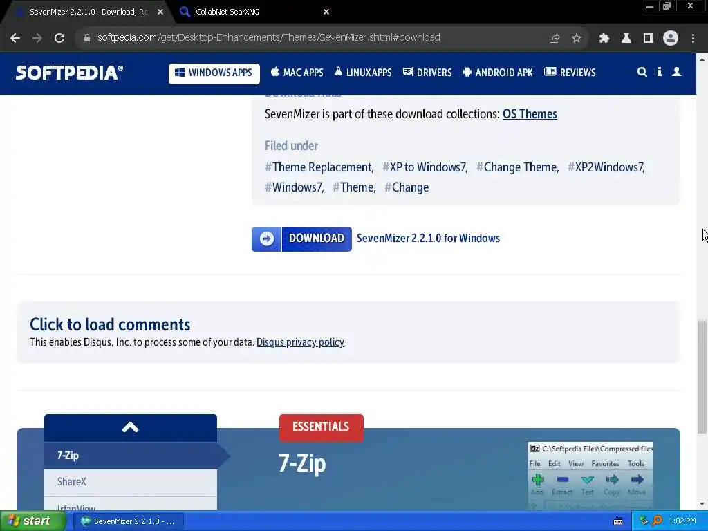
Task: Bookmark this page with the star icon
Action: pos(576,39)
